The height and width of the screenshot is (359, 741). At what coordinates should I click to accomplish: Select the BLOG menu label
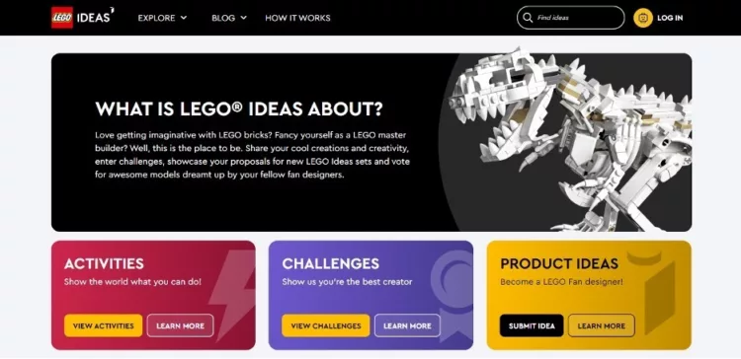coord(223,18)
